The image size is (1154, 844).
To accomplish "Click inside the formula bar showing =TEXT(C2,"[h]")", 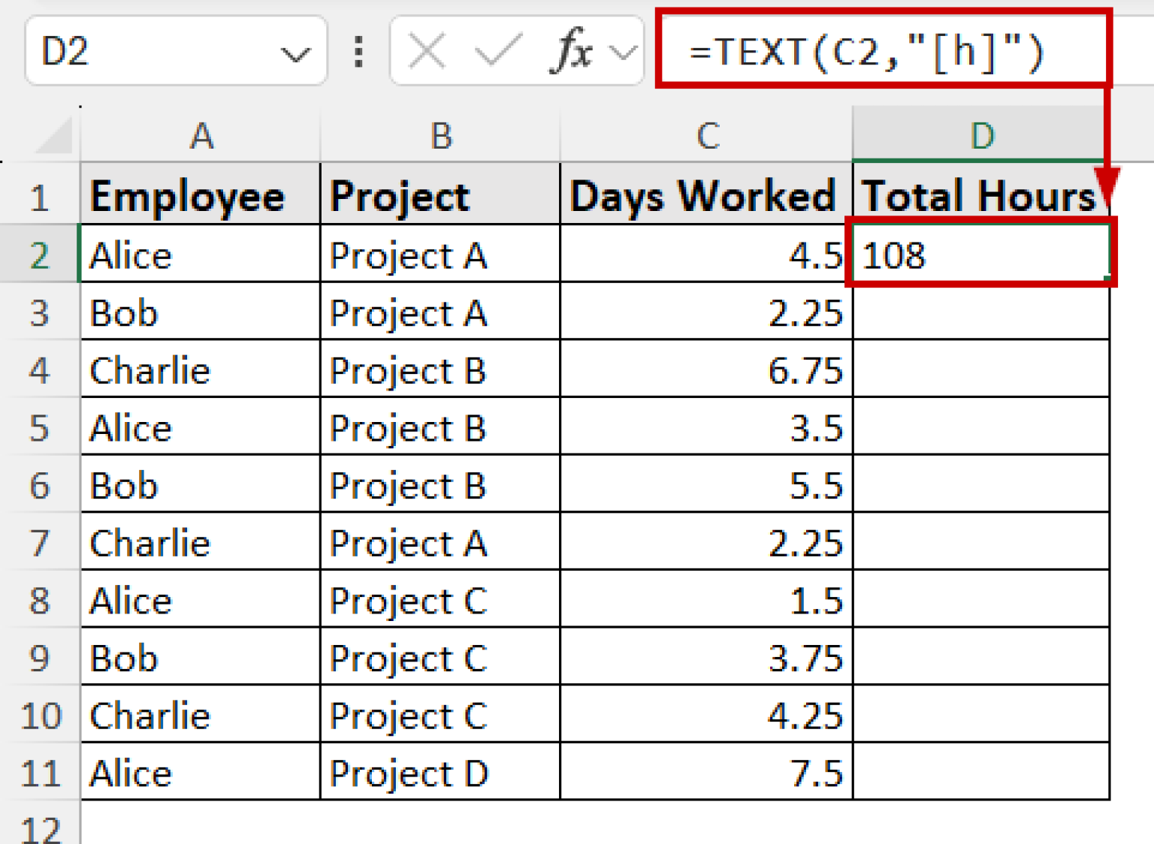I will [x=864, y=51].
